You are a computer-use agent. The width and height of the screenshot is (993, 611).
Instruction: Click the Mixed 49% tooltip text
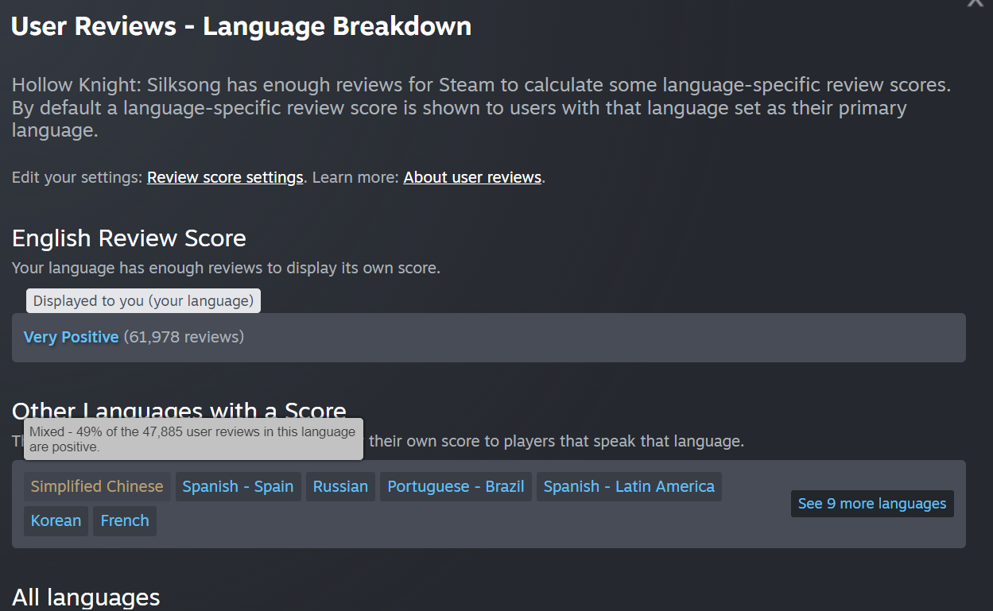pyautogui.click(x=193, y=439)
